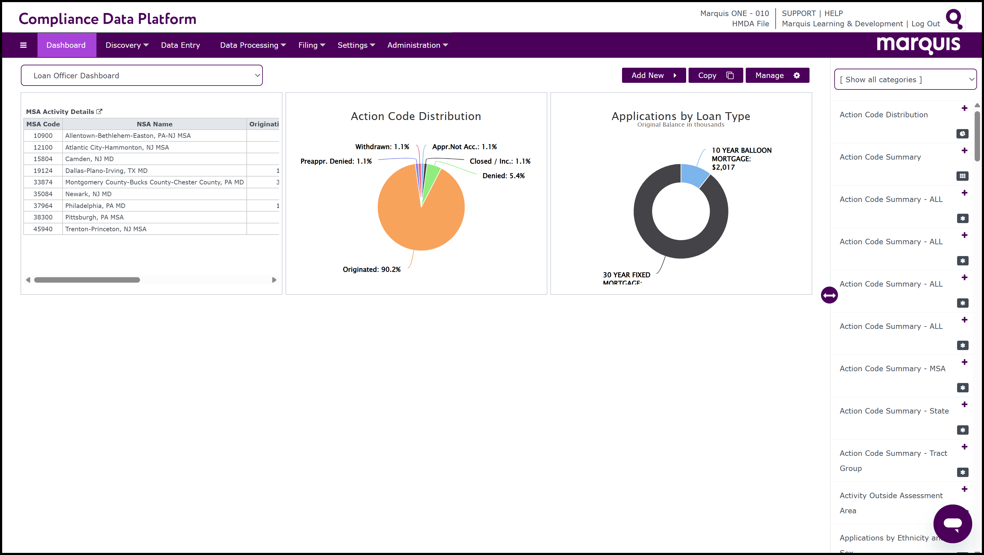Click the Log Out link
Screen dimensions: 984x555
tap(925, 24)
